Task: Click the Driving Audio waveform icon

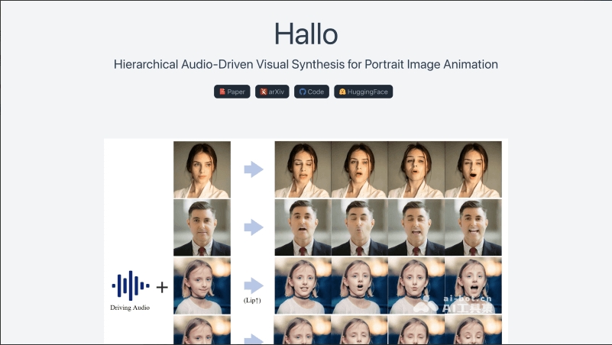Action: (131, 285)
